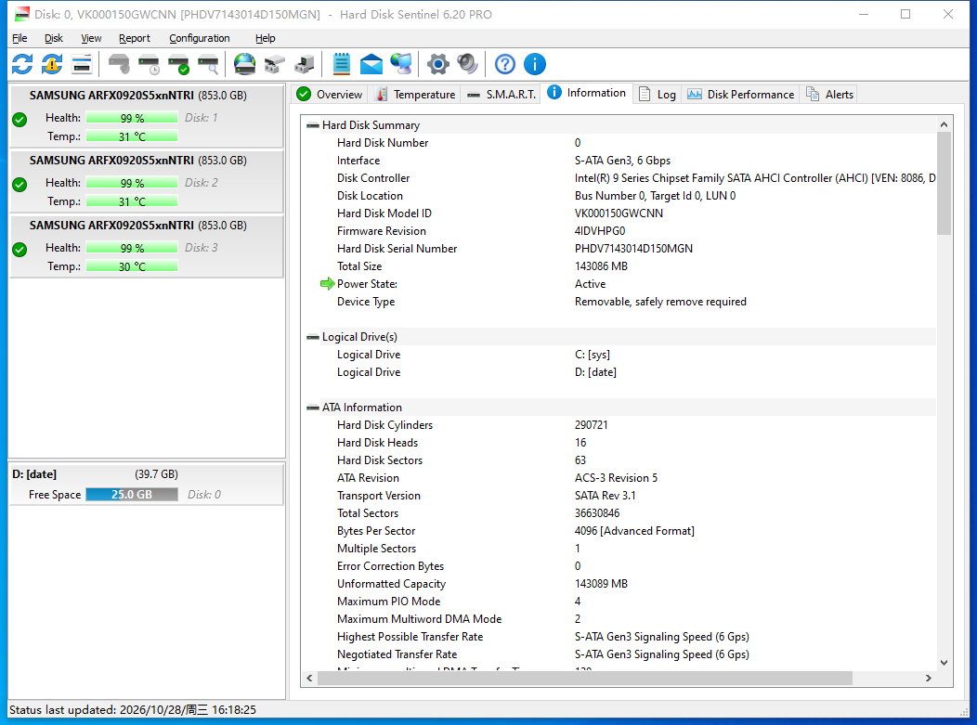Image resolution: width=977 pixels, height=725 pixels.
Task: Click the globe and monitor icon
Action: click(x=401, y=63)
